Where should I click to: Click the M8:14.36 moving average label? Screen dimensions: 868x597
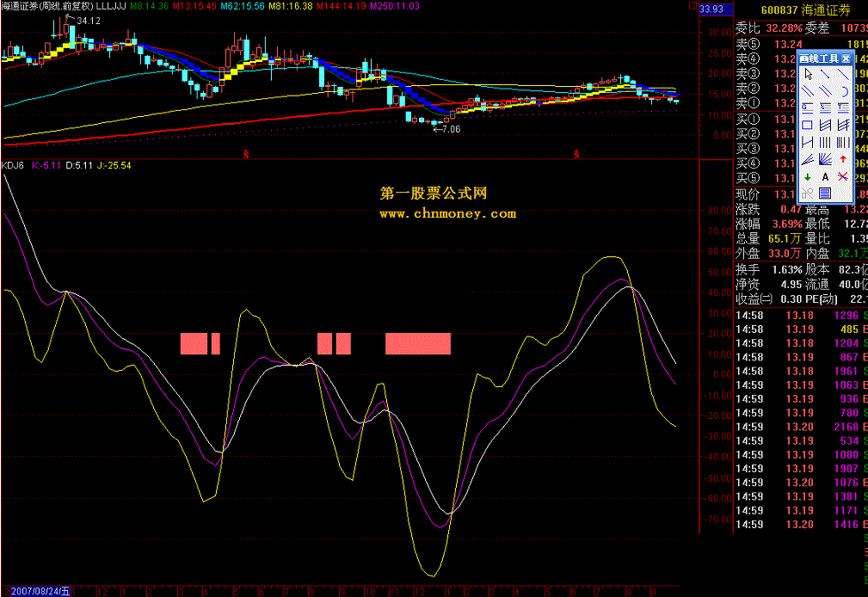click(x=150, y=6)
